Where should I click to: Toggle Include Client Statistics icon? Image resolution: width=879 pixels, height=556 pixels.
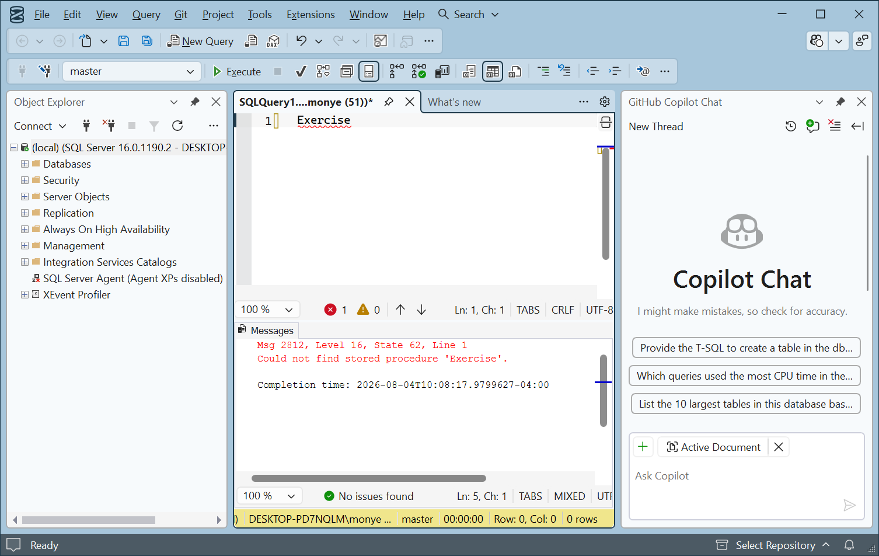point(442,71)
